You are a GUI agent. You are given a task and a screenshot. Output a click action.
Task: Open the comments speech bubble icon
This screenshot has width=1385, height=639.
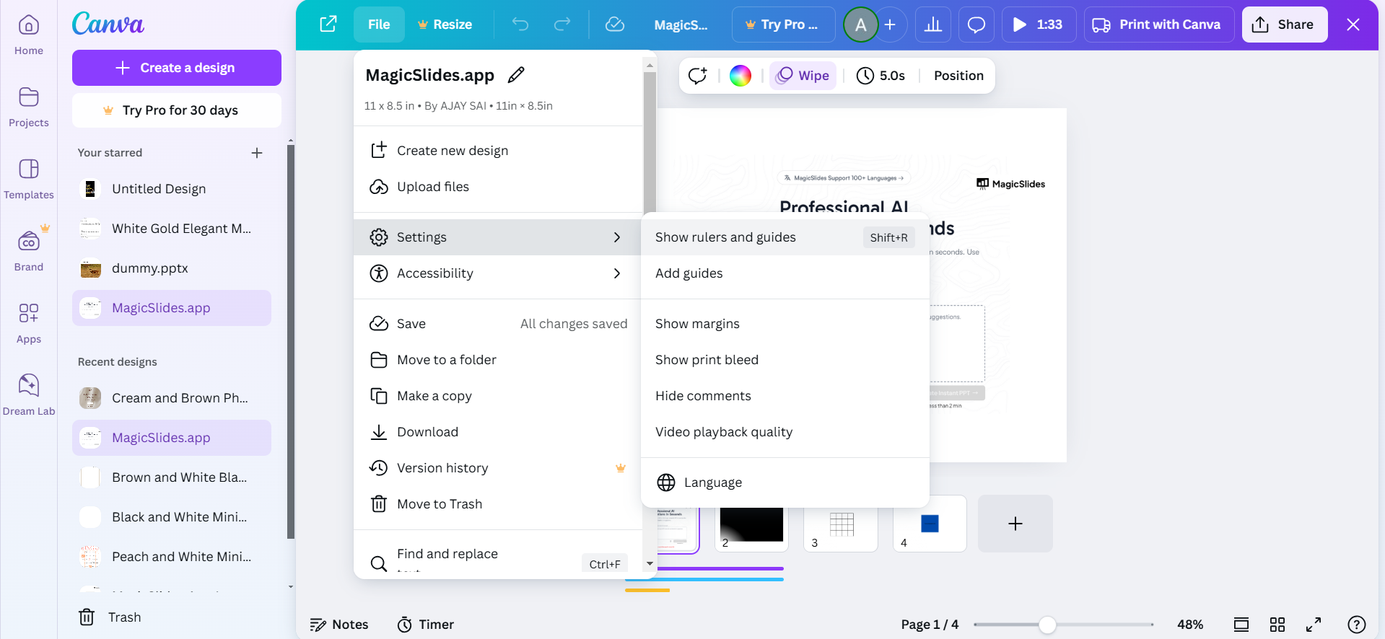pos(977,25)
